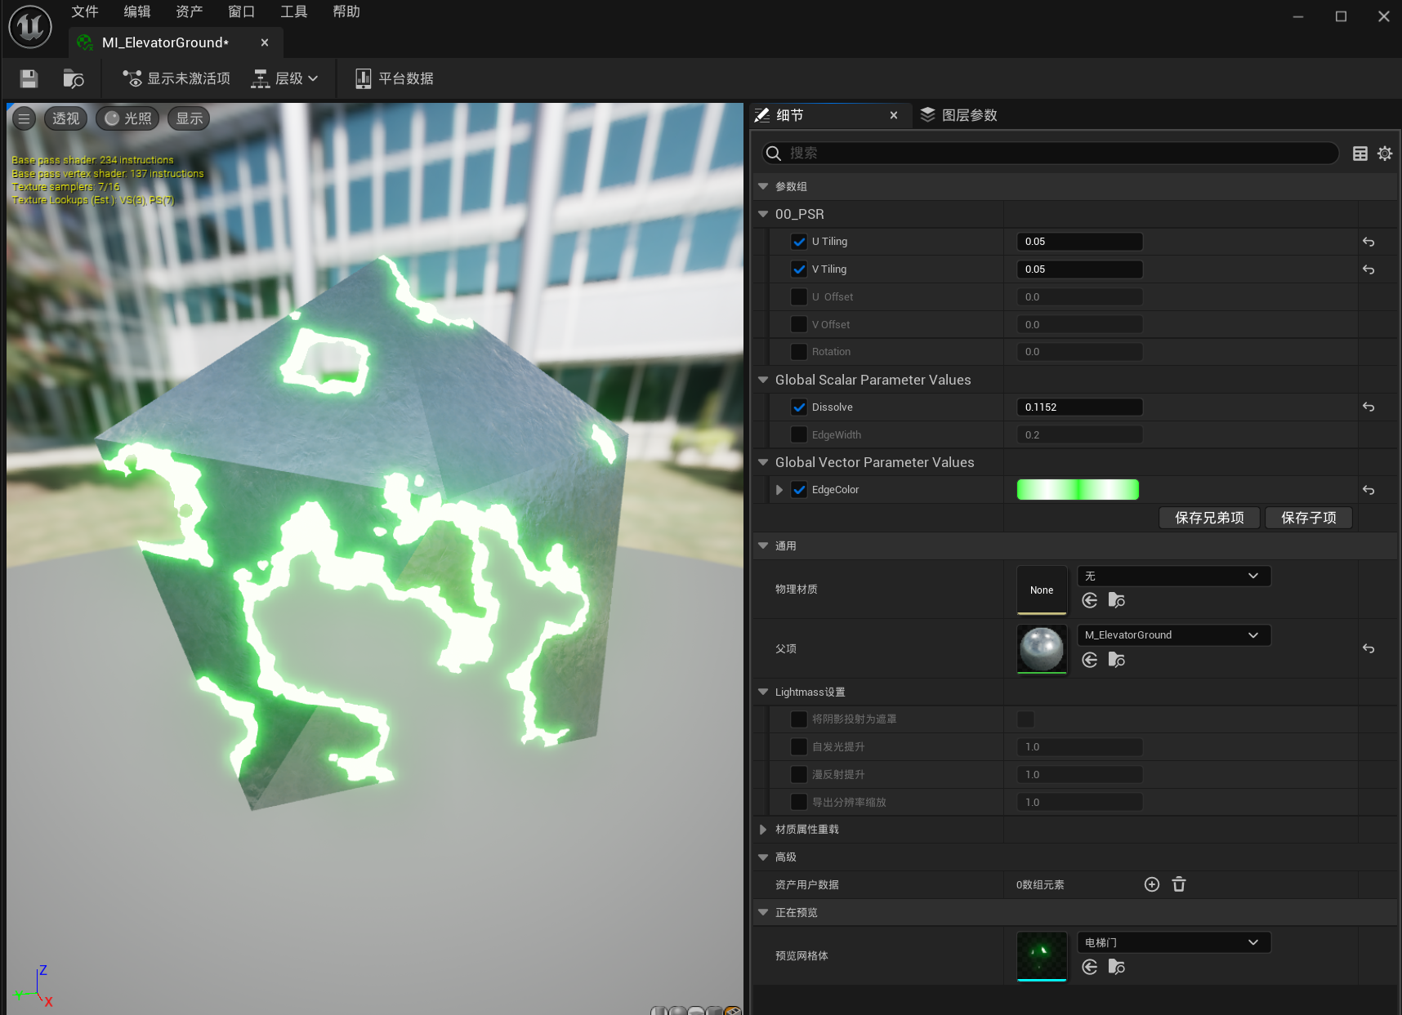
Task: Open the 工具 menu
Action: click(294, 11)
